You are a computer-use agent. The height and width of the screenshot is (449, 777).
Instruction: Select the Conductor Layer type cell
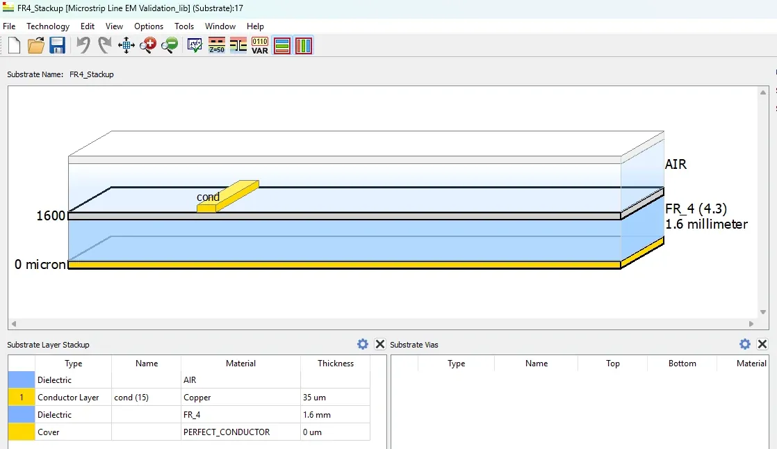[x=74, y=397]
